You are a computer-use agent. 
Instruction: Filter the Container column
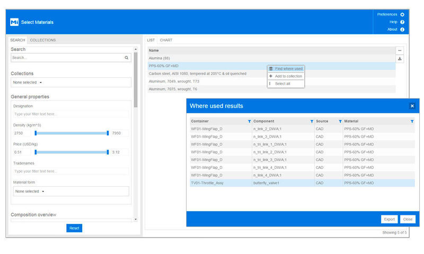click(250, 121)
